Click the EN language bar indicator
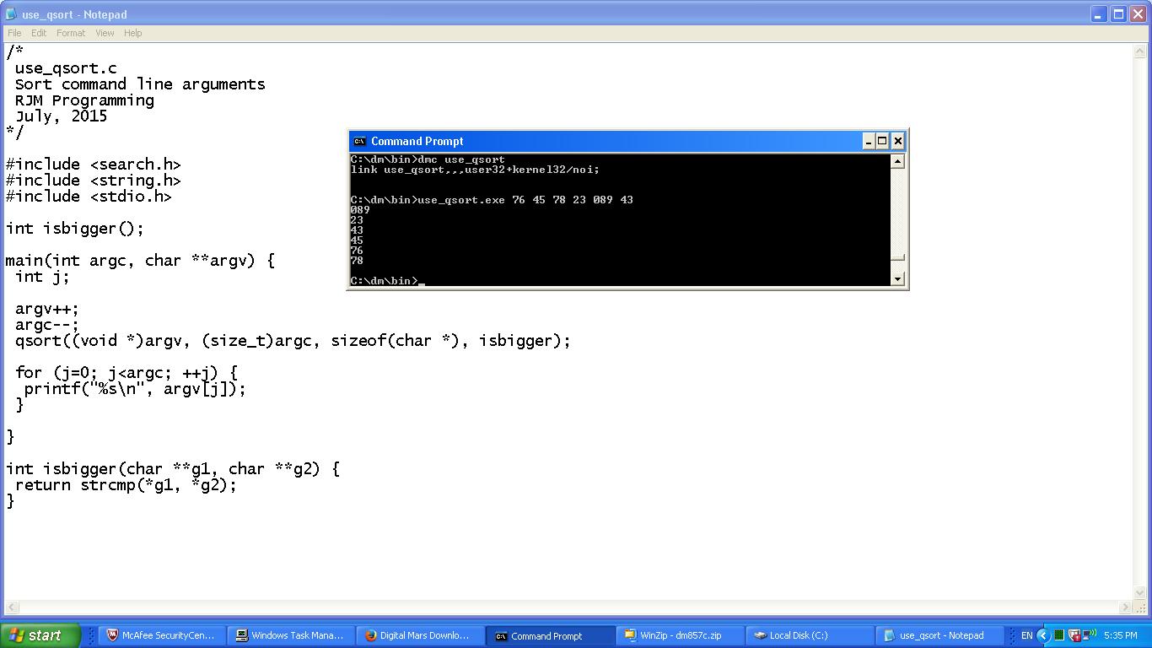Image resolution: width=1152 pixels, height=648 pixels. (1026, 635)
